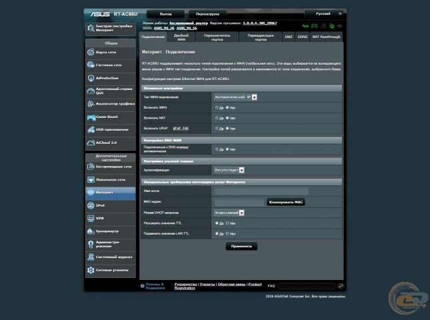Open the language dropdown showing Русский

[x=325, y=14]
